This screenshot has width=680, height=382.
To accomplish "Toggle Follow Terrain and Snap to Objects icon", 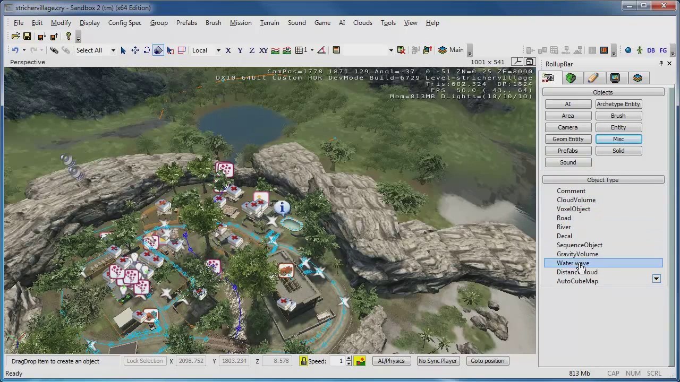I will (287, 50).
